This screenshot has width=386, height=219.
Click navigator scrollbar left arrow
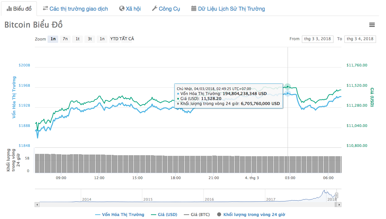[x=37, y=204]
